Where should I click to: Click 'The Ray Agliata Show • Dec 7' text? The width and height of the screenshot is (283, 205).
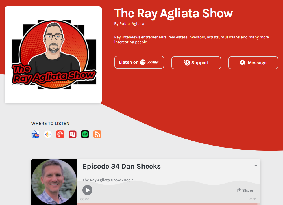[108, 180]
